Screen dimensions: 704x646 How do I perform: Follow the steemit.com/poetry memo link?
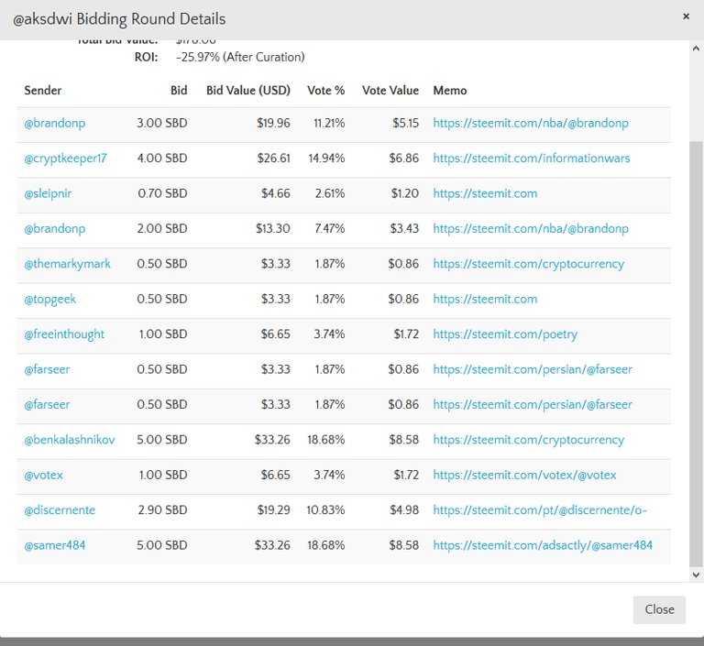[505, 334]
